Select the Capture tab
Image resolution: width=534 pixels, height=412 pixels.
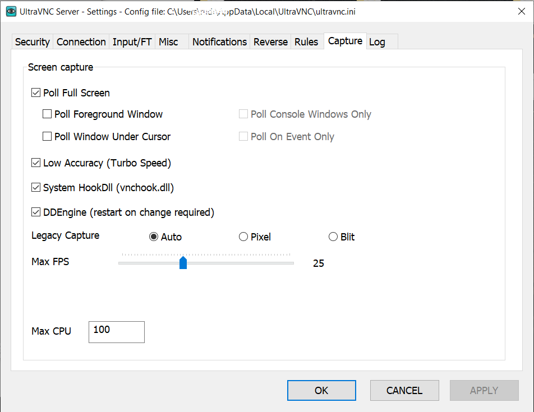point(345,41)
